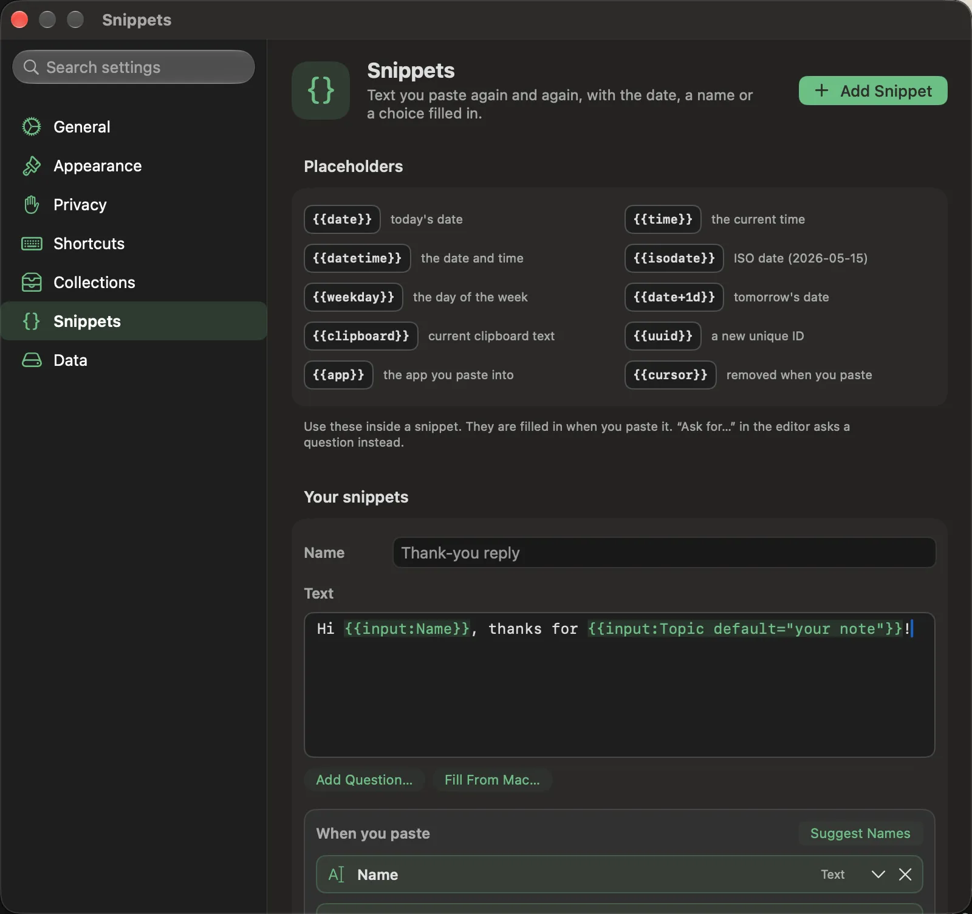This screenshot has height=914, width=972.
Task: Expand the Name question chevron
Action: (x=878, y=874)
